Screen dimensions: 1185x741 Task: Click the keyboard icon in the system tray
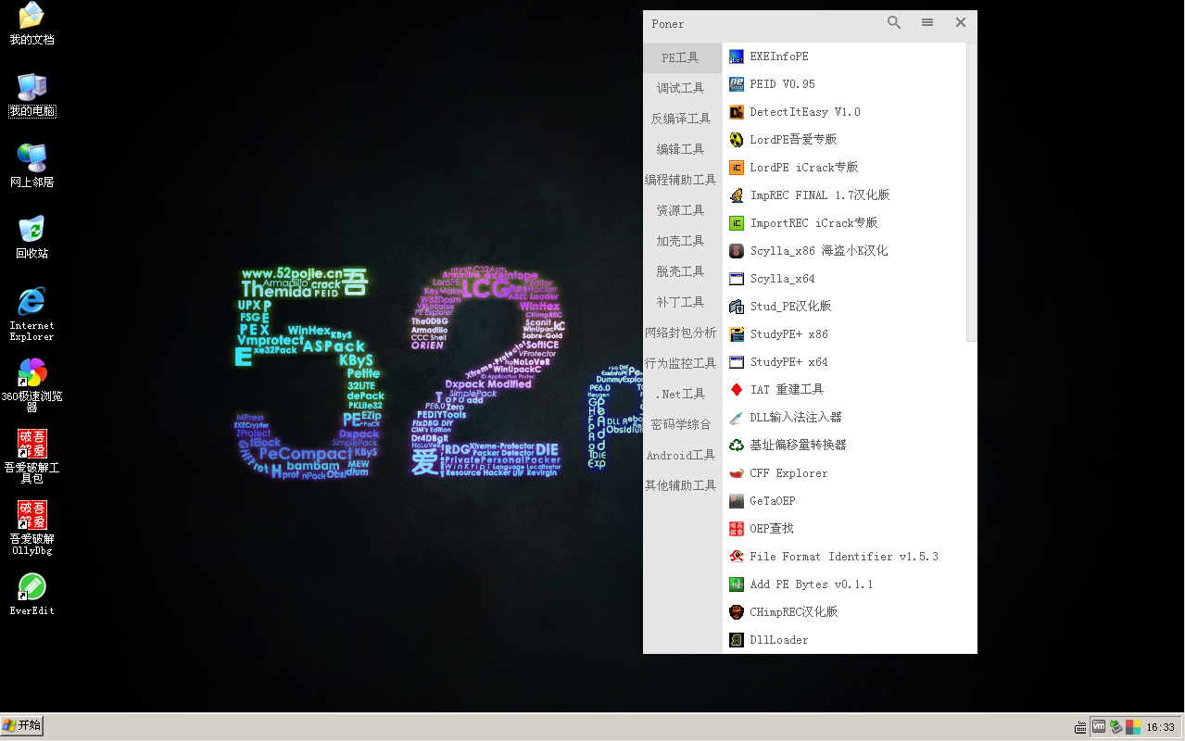[1080, 727]
